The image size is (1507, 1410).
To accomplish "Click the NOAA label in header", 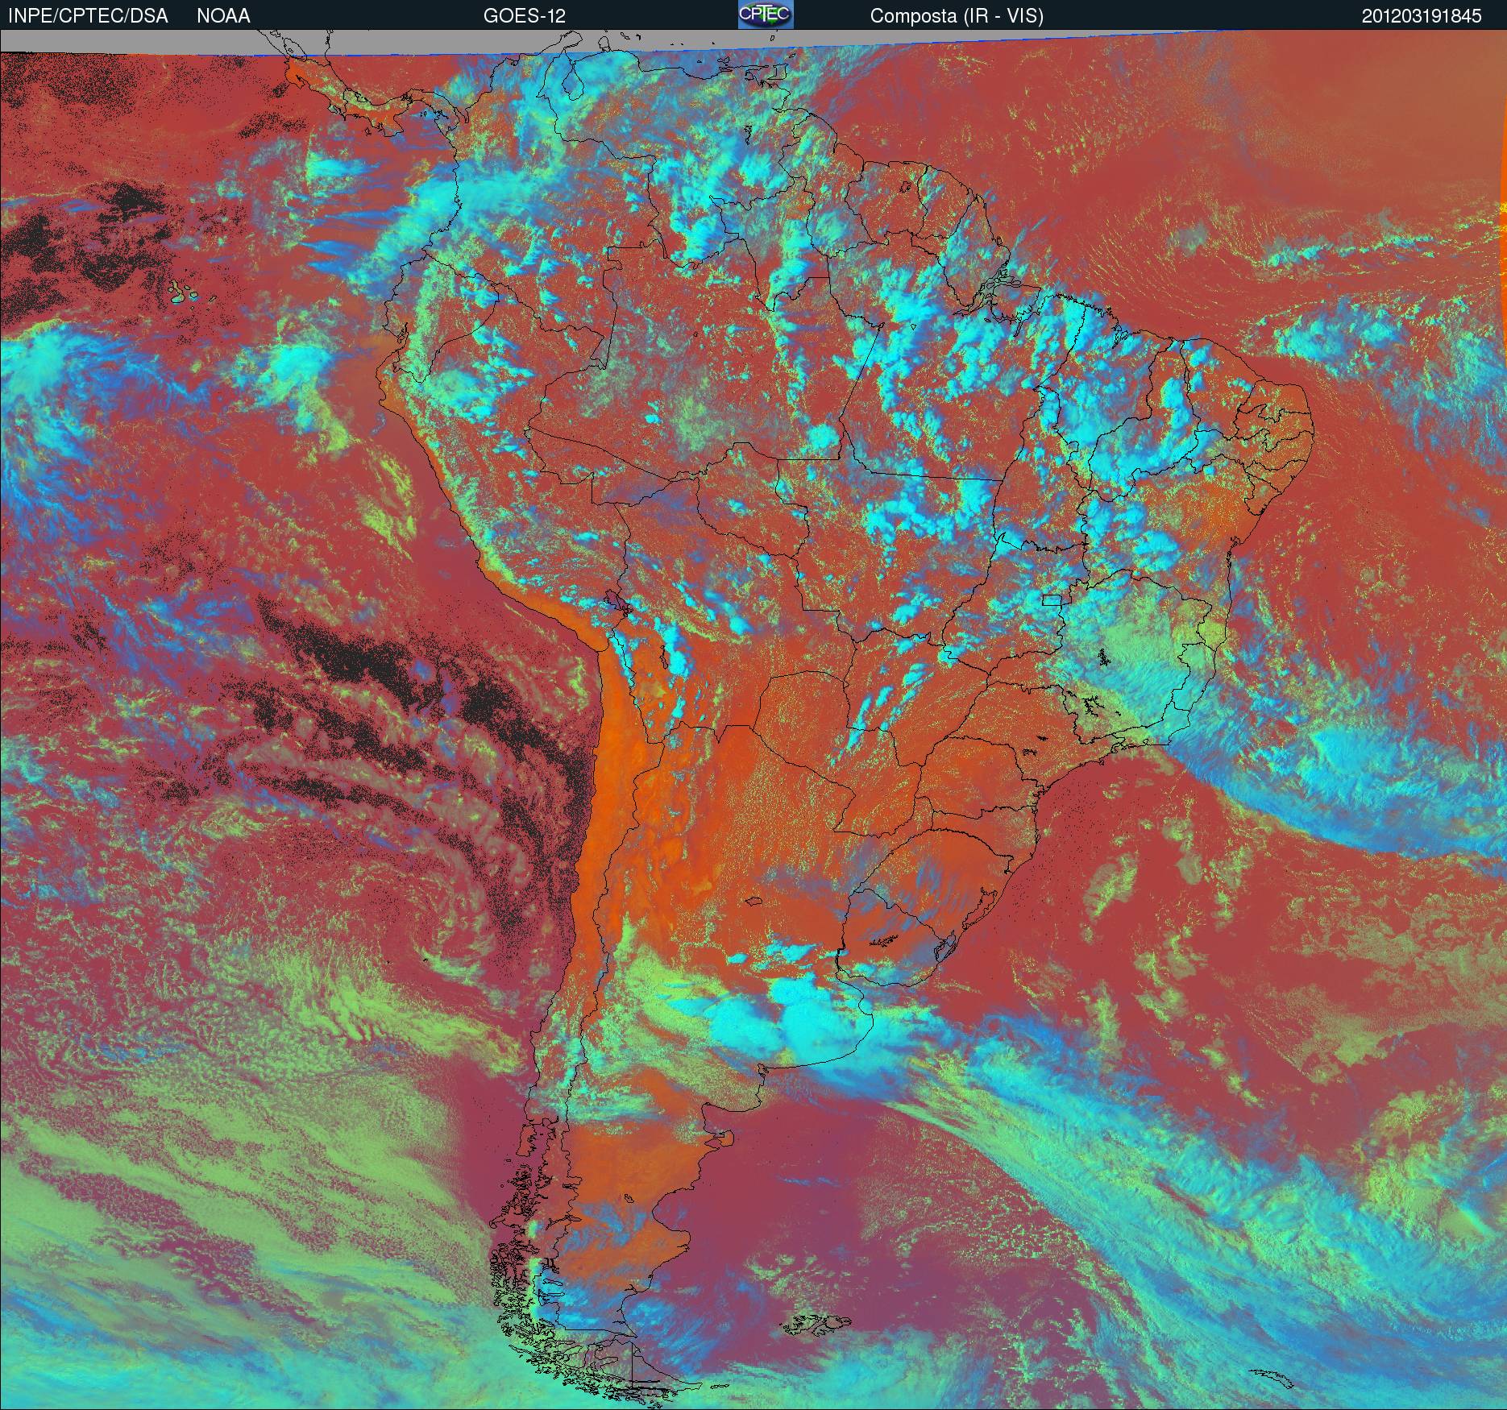I will coord(223,16).
